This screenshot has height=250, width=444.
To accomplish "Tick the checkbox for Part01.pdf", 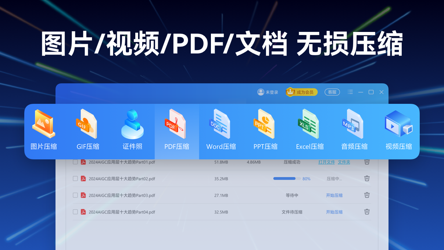I will coord(75,162).
